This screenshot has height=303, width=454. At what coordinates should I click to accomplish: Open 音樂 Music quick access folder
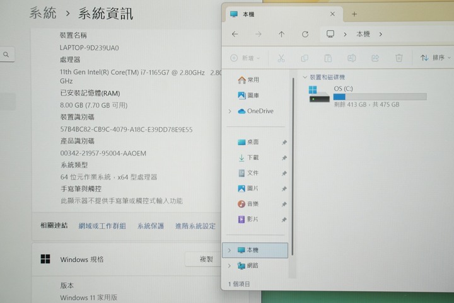pos(248,204)
